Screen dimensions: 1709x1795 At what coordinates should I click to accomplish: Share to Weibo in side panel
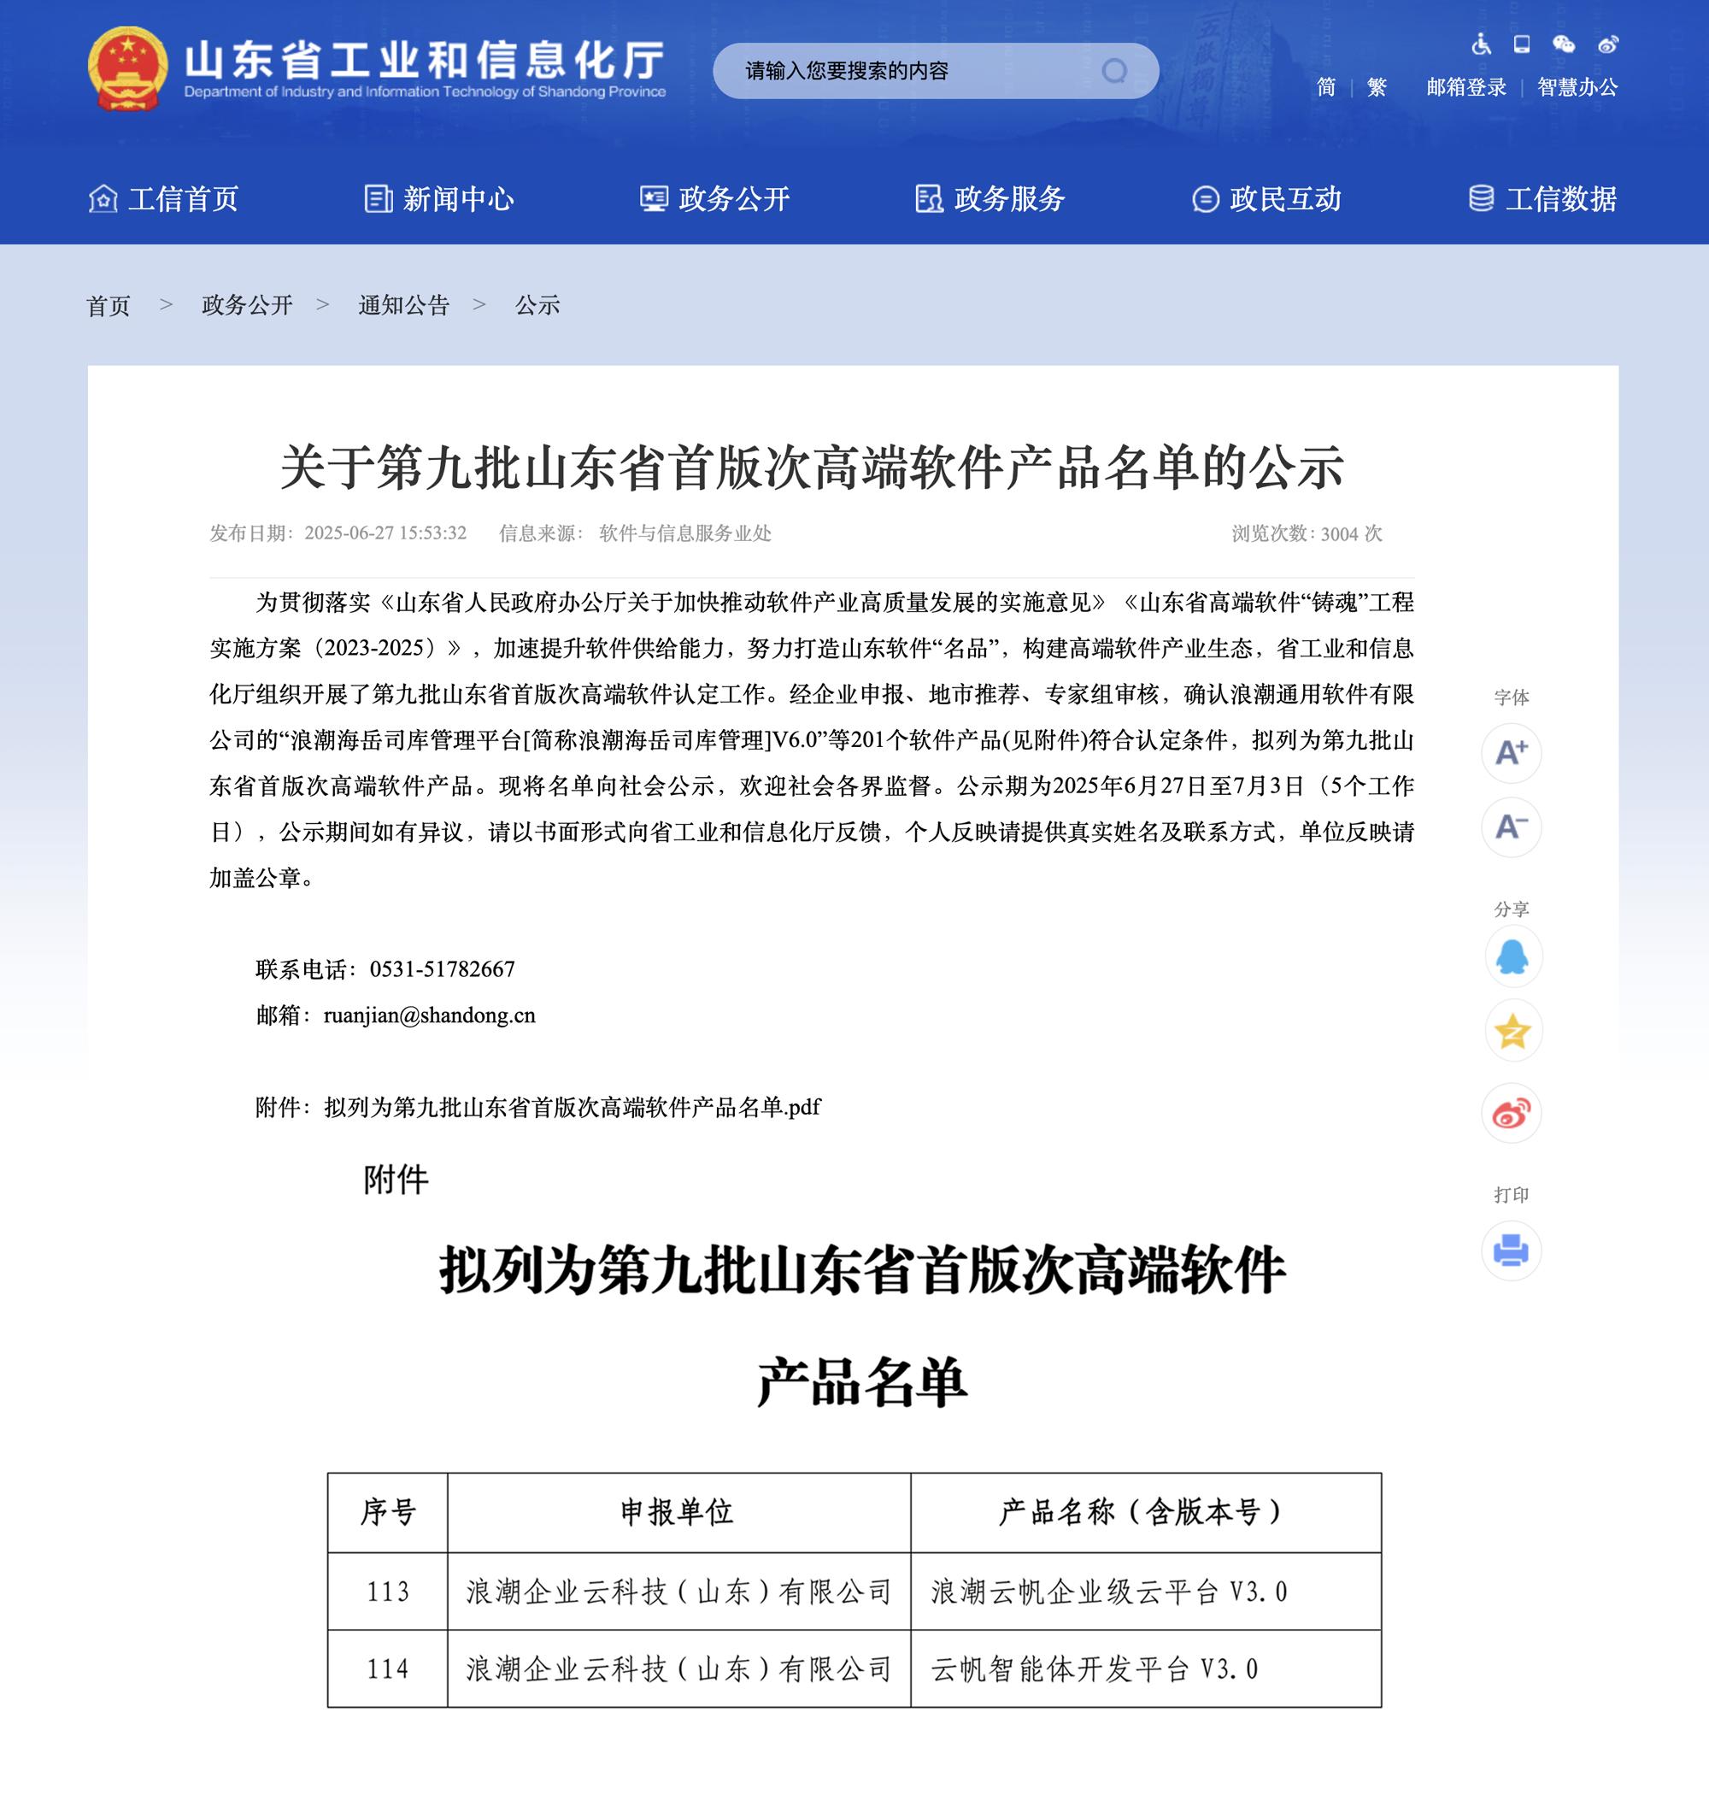tap(1512, 1114)
